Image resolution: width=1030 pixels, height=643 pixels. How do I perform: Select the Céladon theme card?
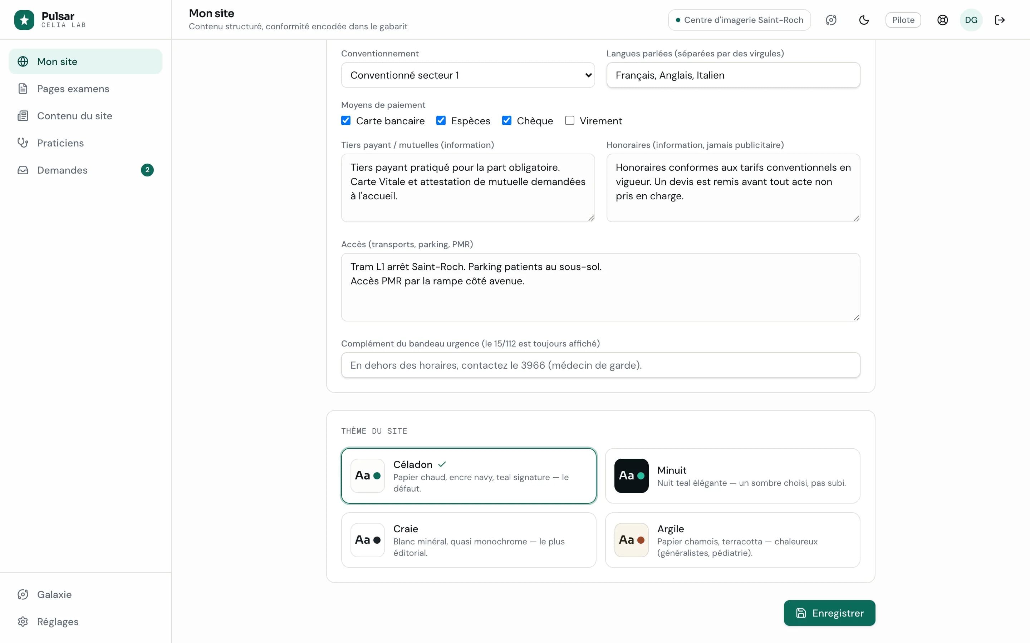coord(469,476)
